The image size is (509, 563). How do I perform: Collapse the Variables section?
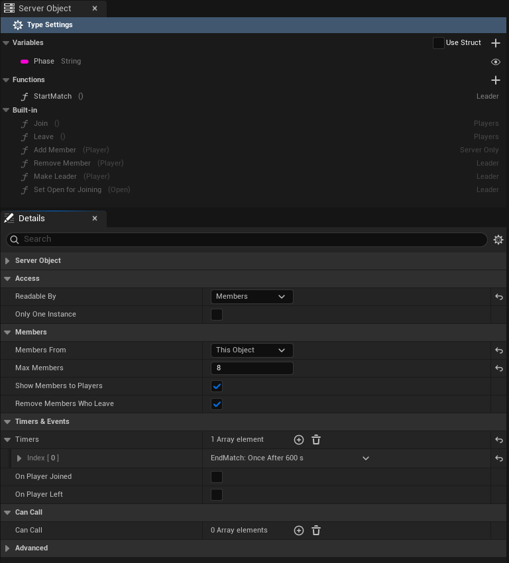(x=6, y=43)
